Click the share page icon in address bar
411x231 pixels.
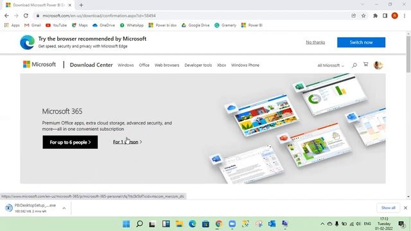[x=354, y=15]
